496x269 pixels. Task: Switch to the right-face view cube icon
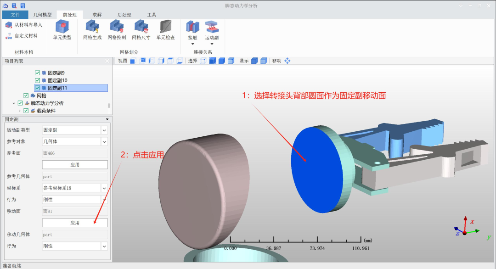click(x=161, y=61)
